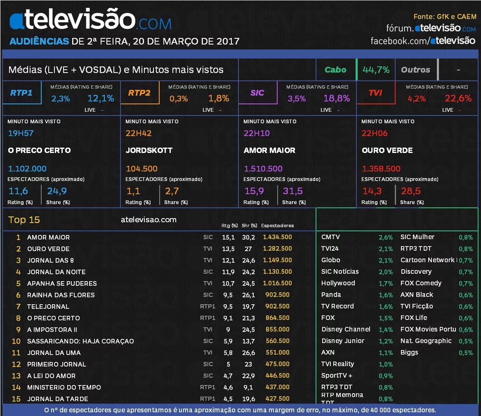The image size is (481, 416).
Task: Select row 1 AMOR MAIOR in Top 15
Action: click(159, 237)
